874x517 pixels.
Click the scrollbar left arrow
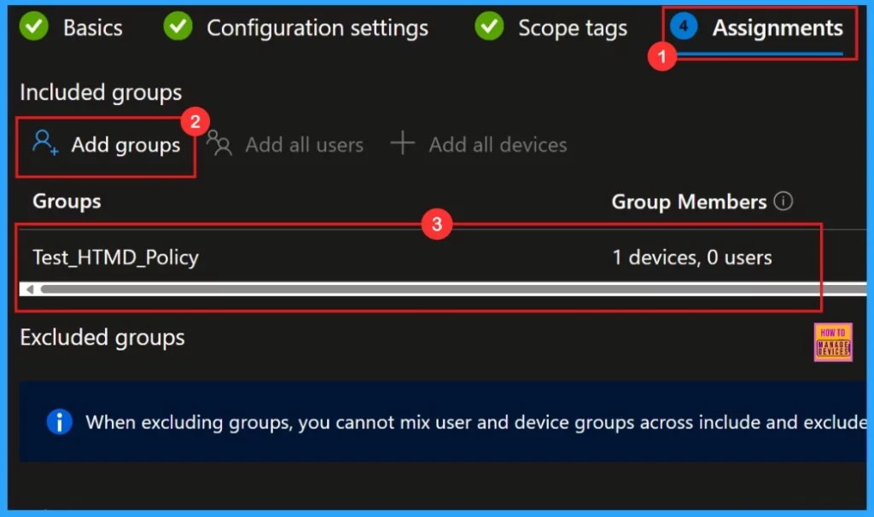tap(30, 289)
